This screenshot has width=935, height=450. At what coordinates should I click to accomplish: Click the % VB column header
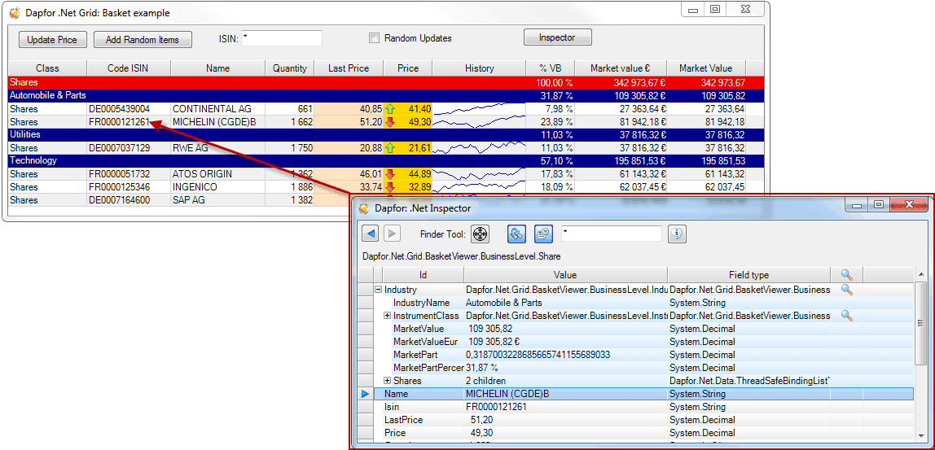(x=549, y=68)
